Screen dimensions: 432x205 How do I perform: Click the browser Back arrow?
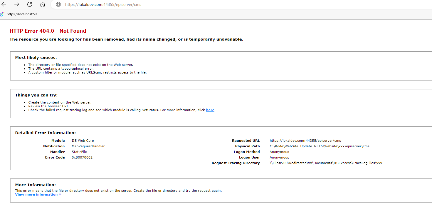click(x=4, y=4)
